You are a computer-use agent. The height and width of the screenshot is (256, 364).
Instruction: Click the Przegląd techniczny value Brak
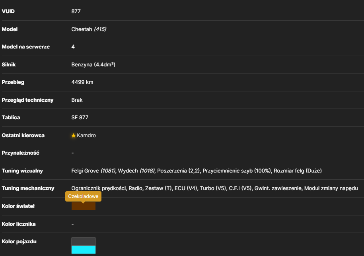pos(77,100)
